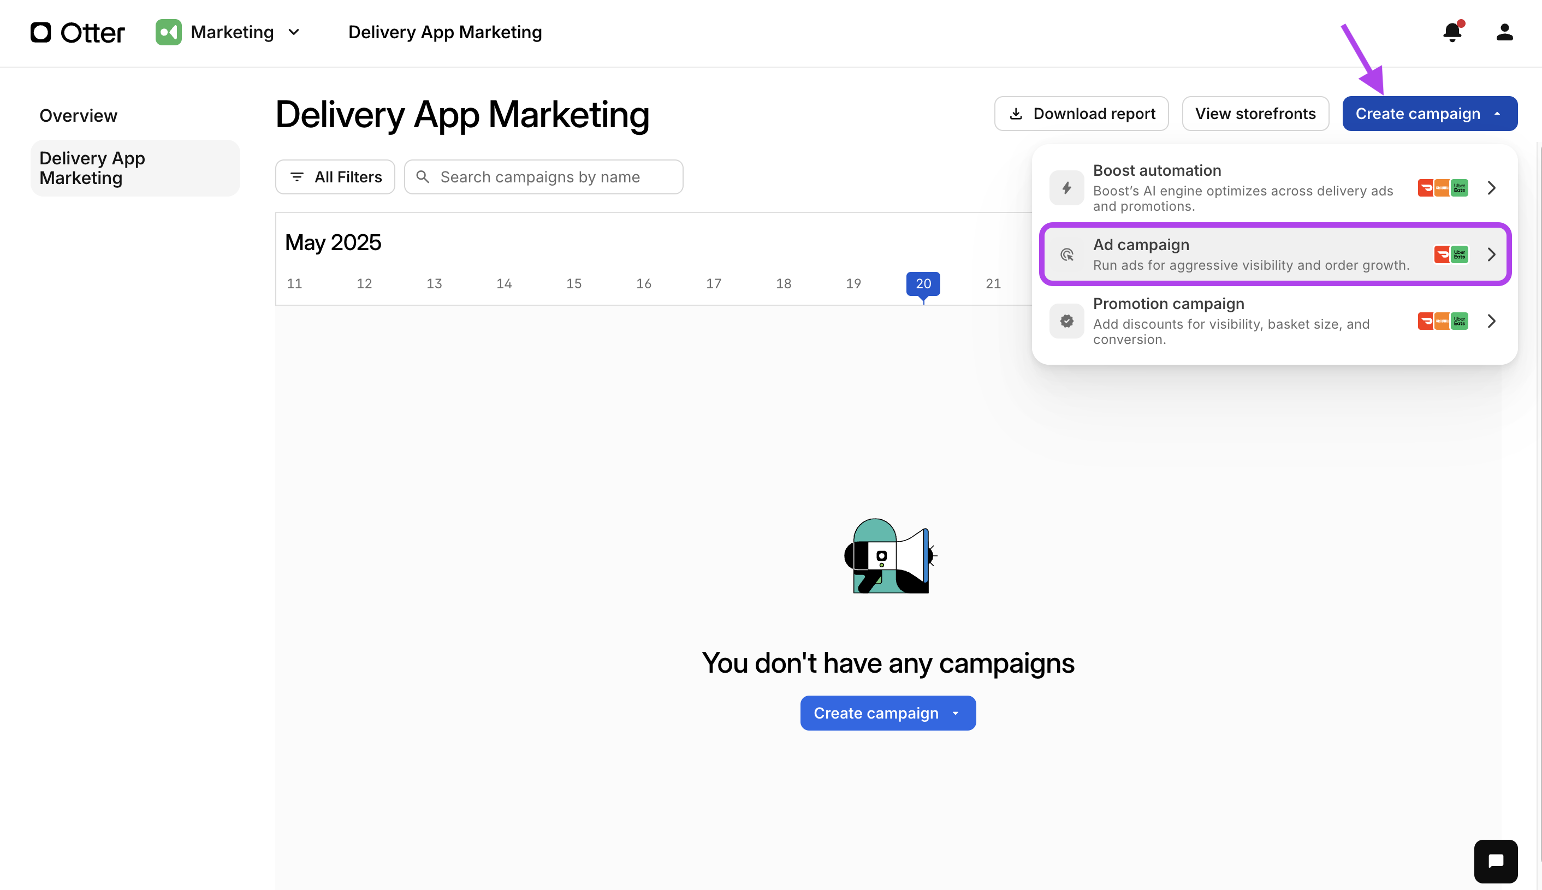
Task: Select day 14 on the calendar
Action: 504,283
